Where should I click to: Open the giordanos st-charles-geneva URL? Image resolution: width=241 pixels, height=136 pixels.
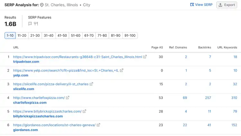point(54,125)
